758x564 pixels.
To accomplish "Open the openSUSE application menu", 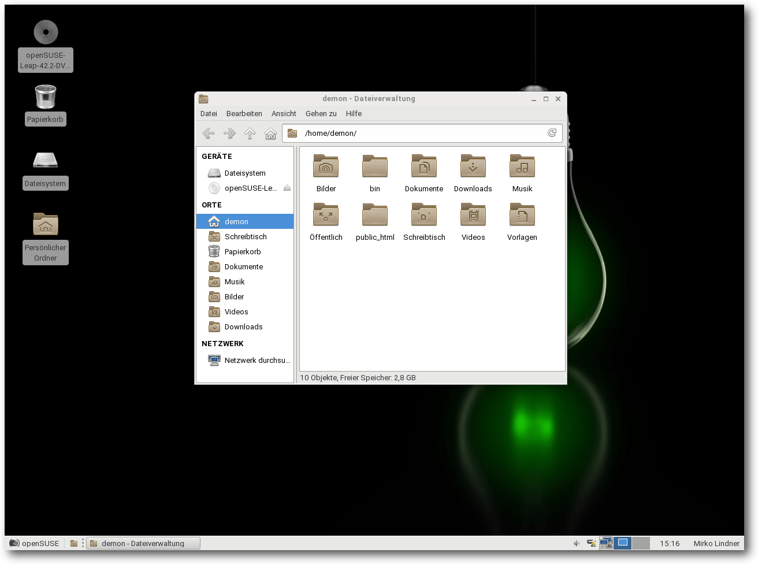I will click(x=34, y=543).
